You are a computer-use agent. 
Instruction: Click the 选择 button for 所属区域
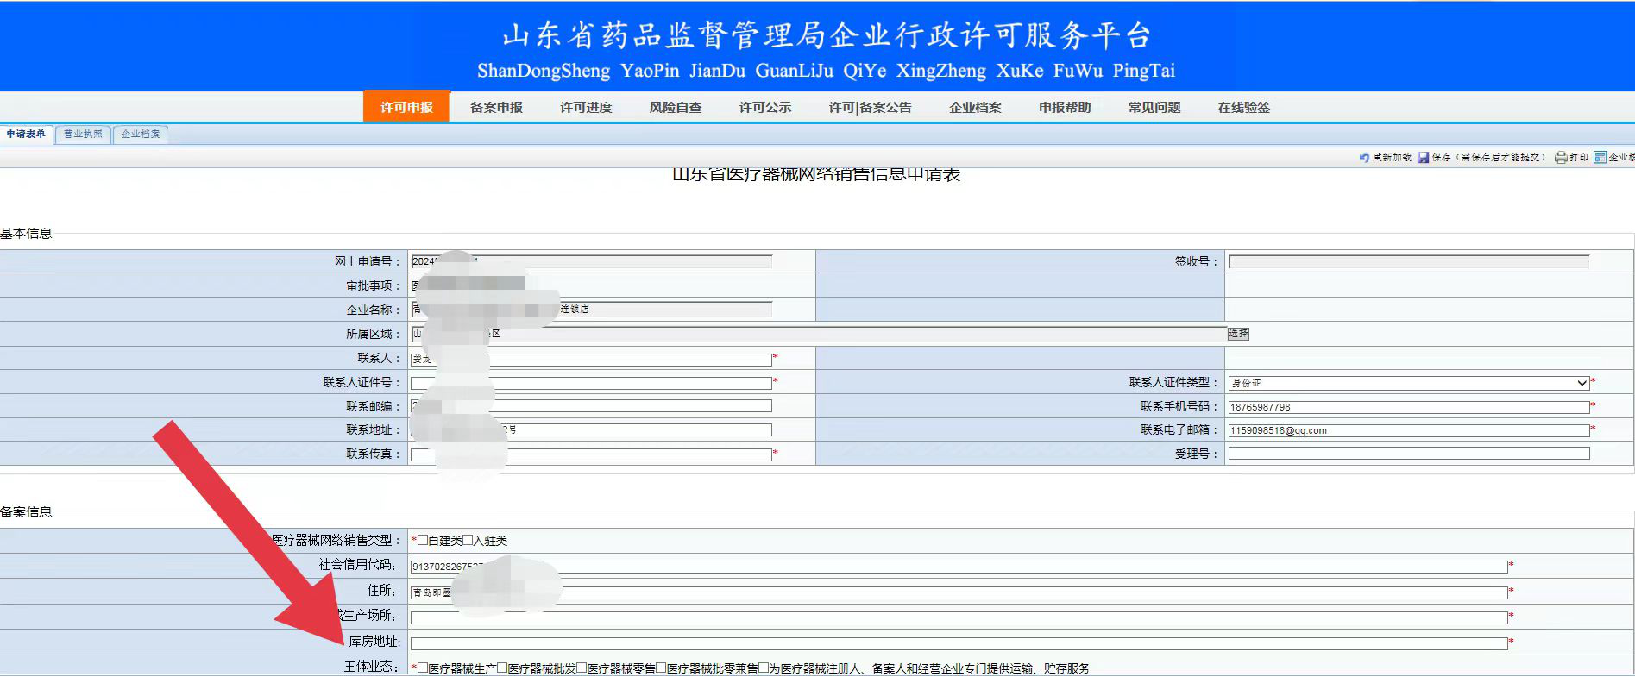click(x=1238, y=334)
